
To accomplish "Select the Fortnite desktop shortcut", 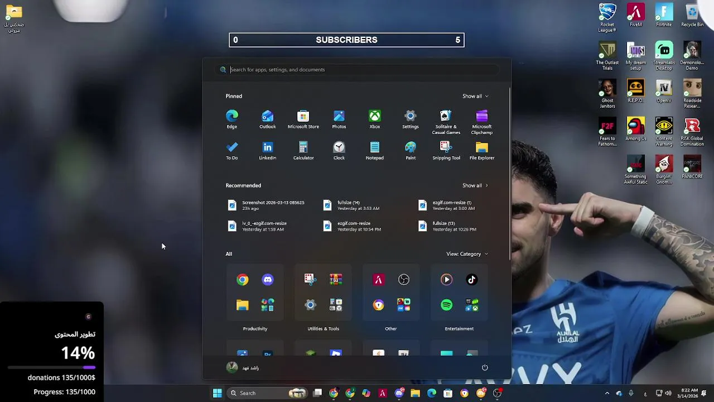I will (664, 16).
